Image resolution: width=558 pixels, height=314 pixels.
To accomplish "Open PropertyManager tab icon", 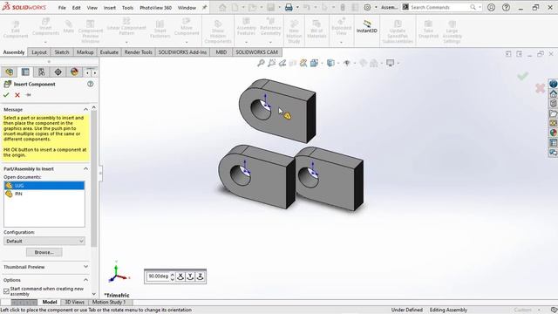I will tap(25, 72).
